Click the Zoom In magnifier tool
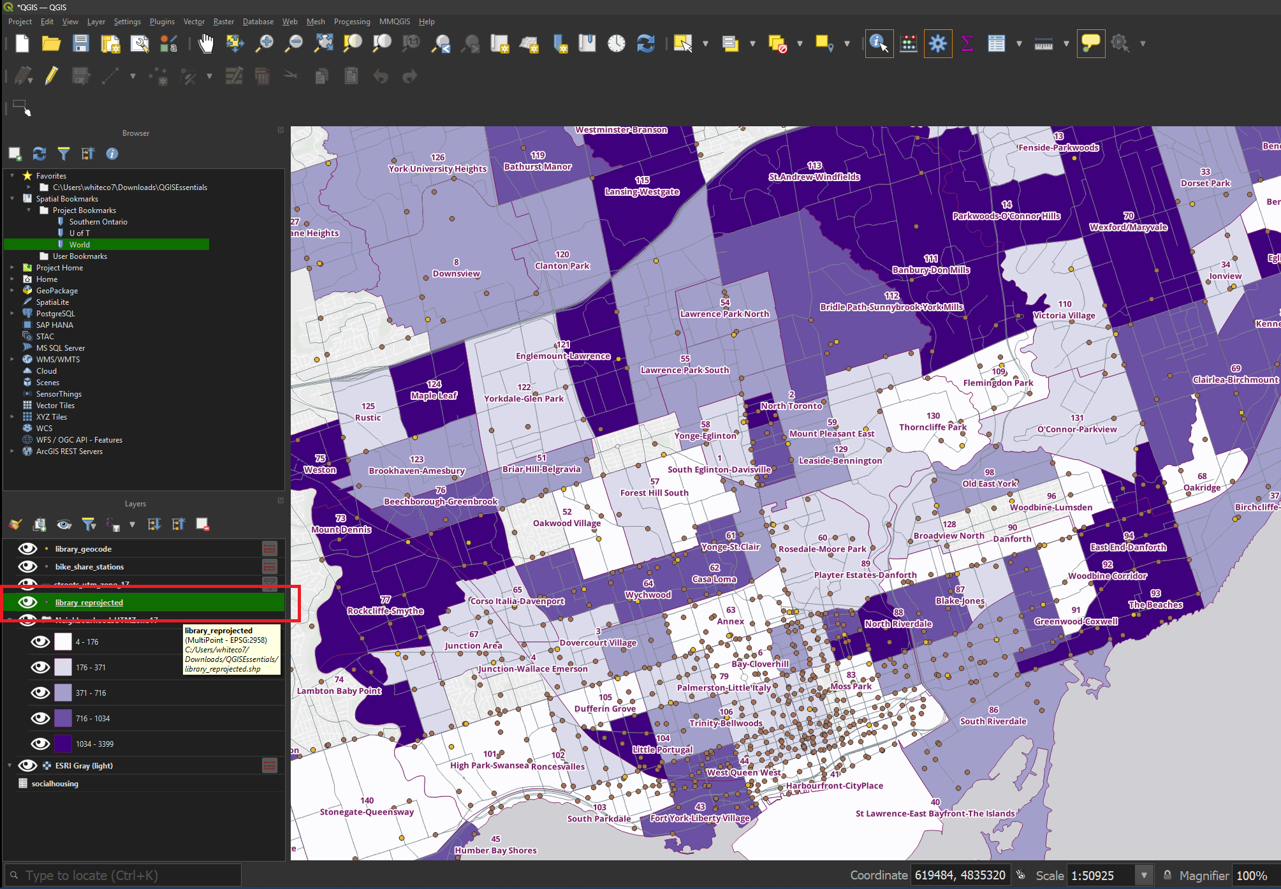1281x889 pixels. pyautogui.click(x=263, y=43)
